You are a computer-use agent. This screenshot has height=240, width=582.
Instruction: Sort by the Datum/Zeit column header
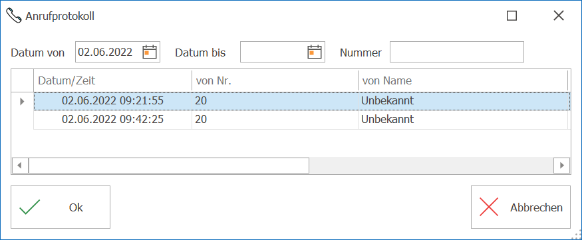click(x=113, y=80)
